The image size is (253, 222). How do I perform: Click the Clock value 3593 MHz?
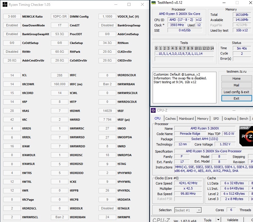[177, 25]
